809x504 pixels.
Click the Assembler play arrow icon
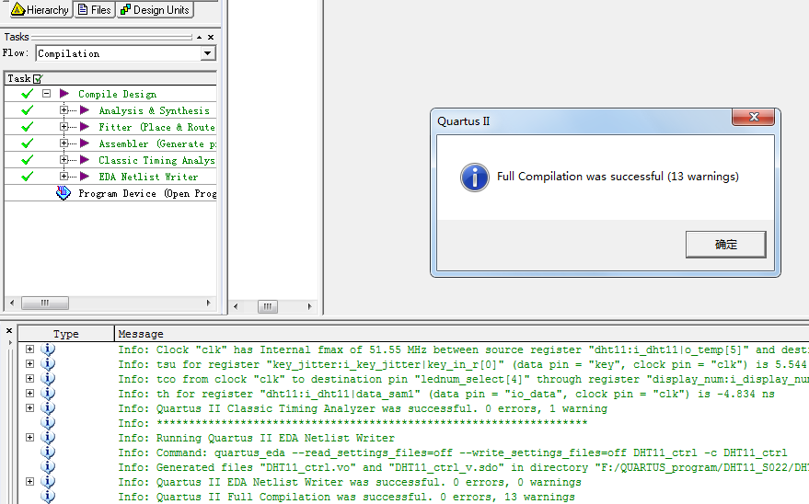click(85, 143)
